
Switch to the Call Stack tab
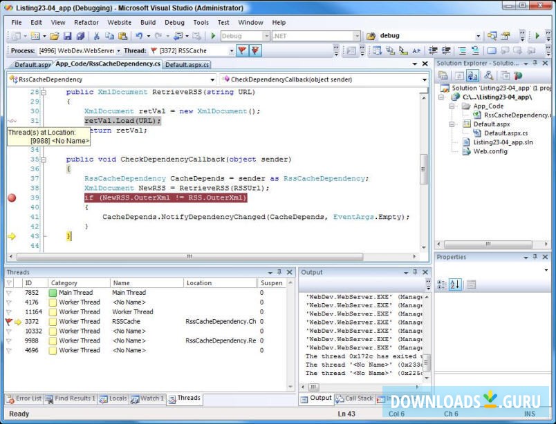coord(354,398)
